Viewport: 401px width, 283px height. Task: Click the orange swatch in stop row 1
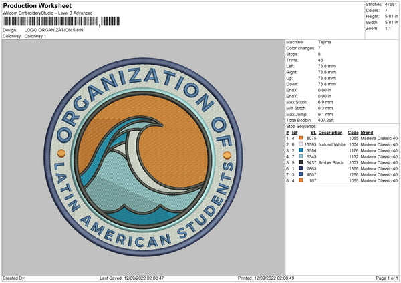click(301, 138)
